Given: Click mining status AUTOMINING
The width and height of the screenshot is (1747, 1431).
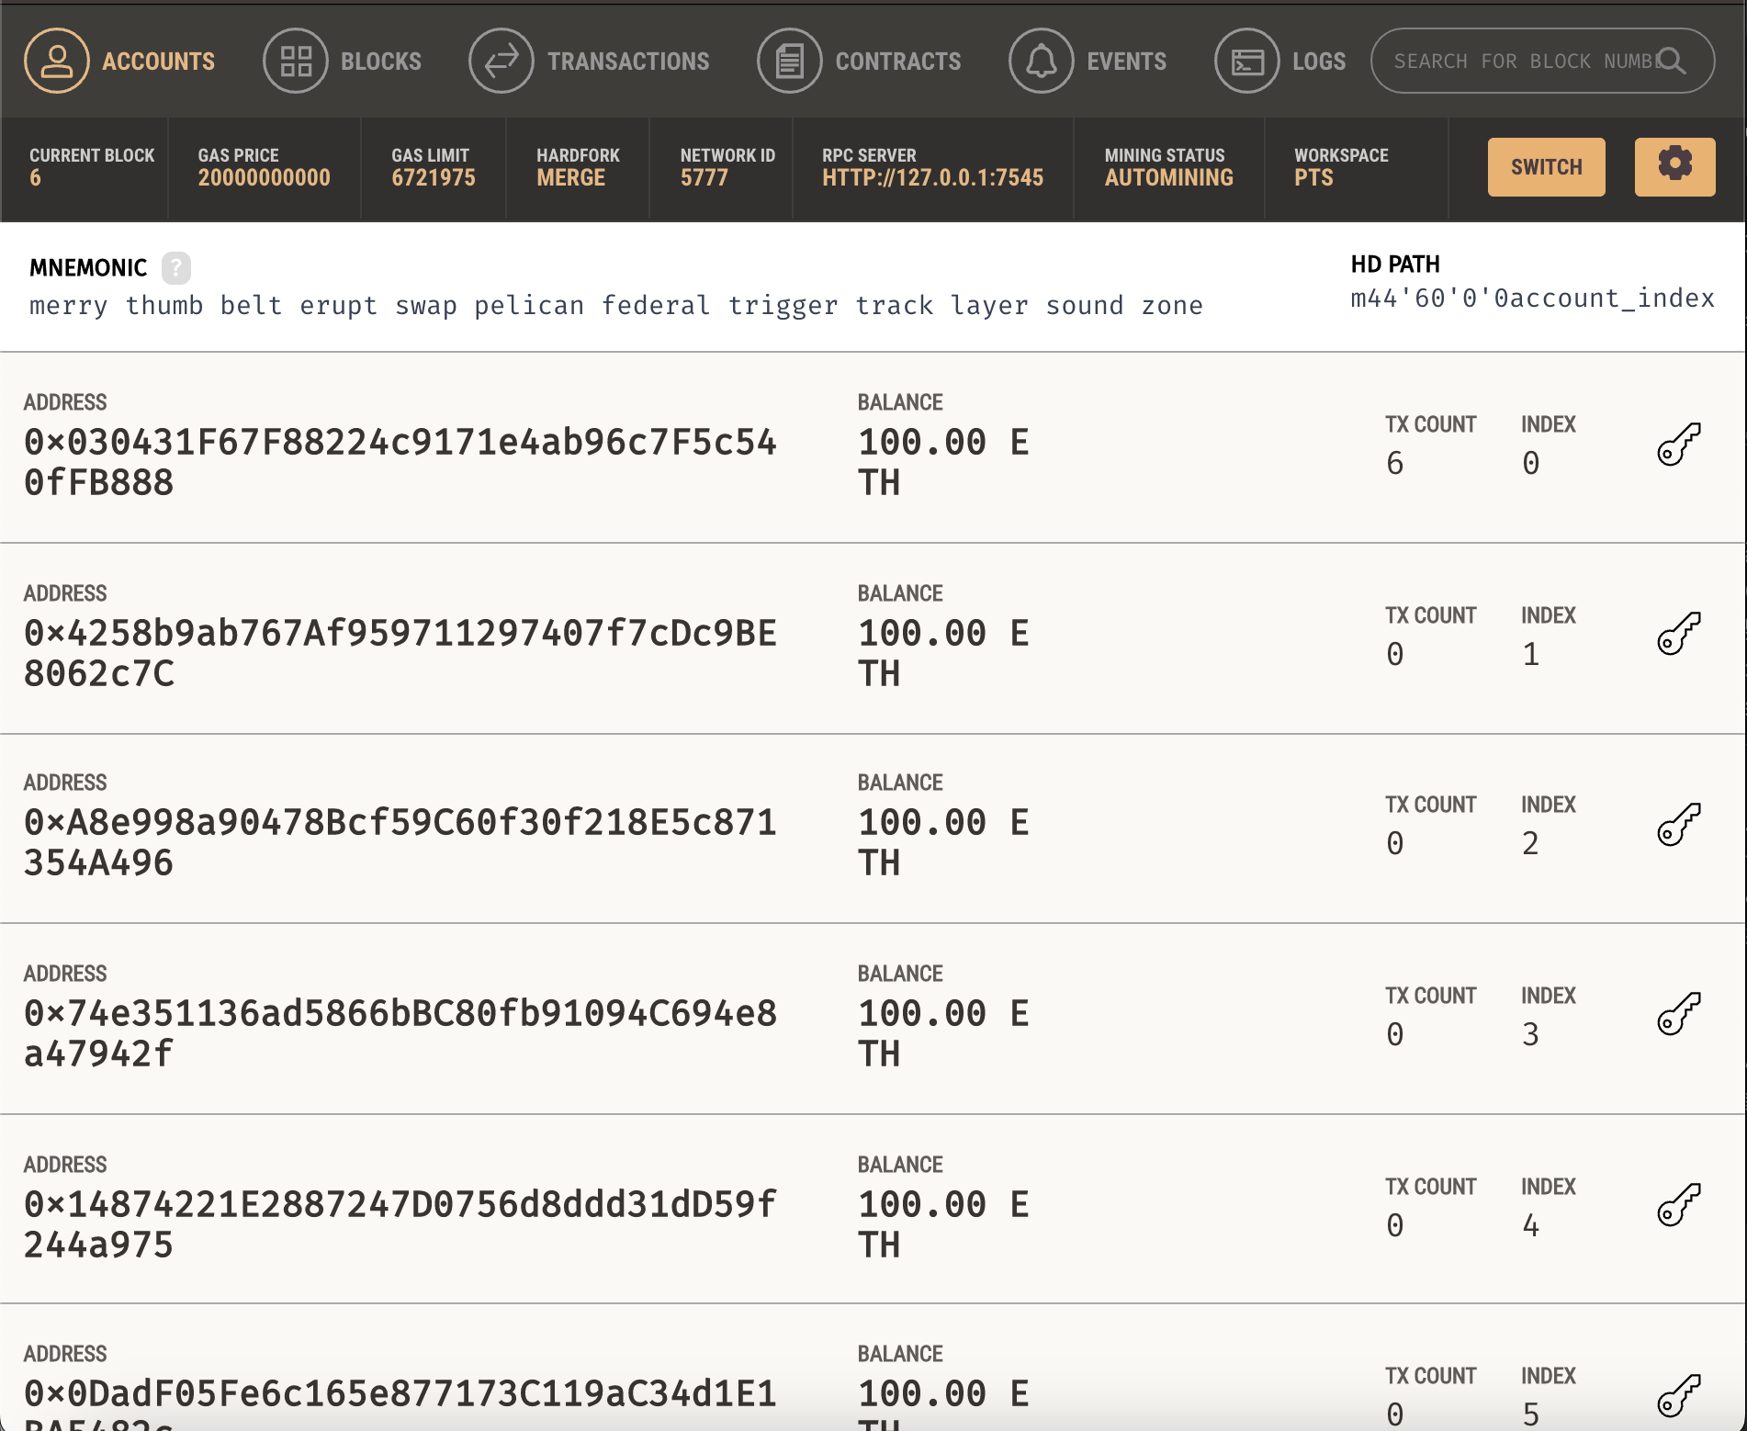Looking at the screenshot, I should coord(1169,178).
